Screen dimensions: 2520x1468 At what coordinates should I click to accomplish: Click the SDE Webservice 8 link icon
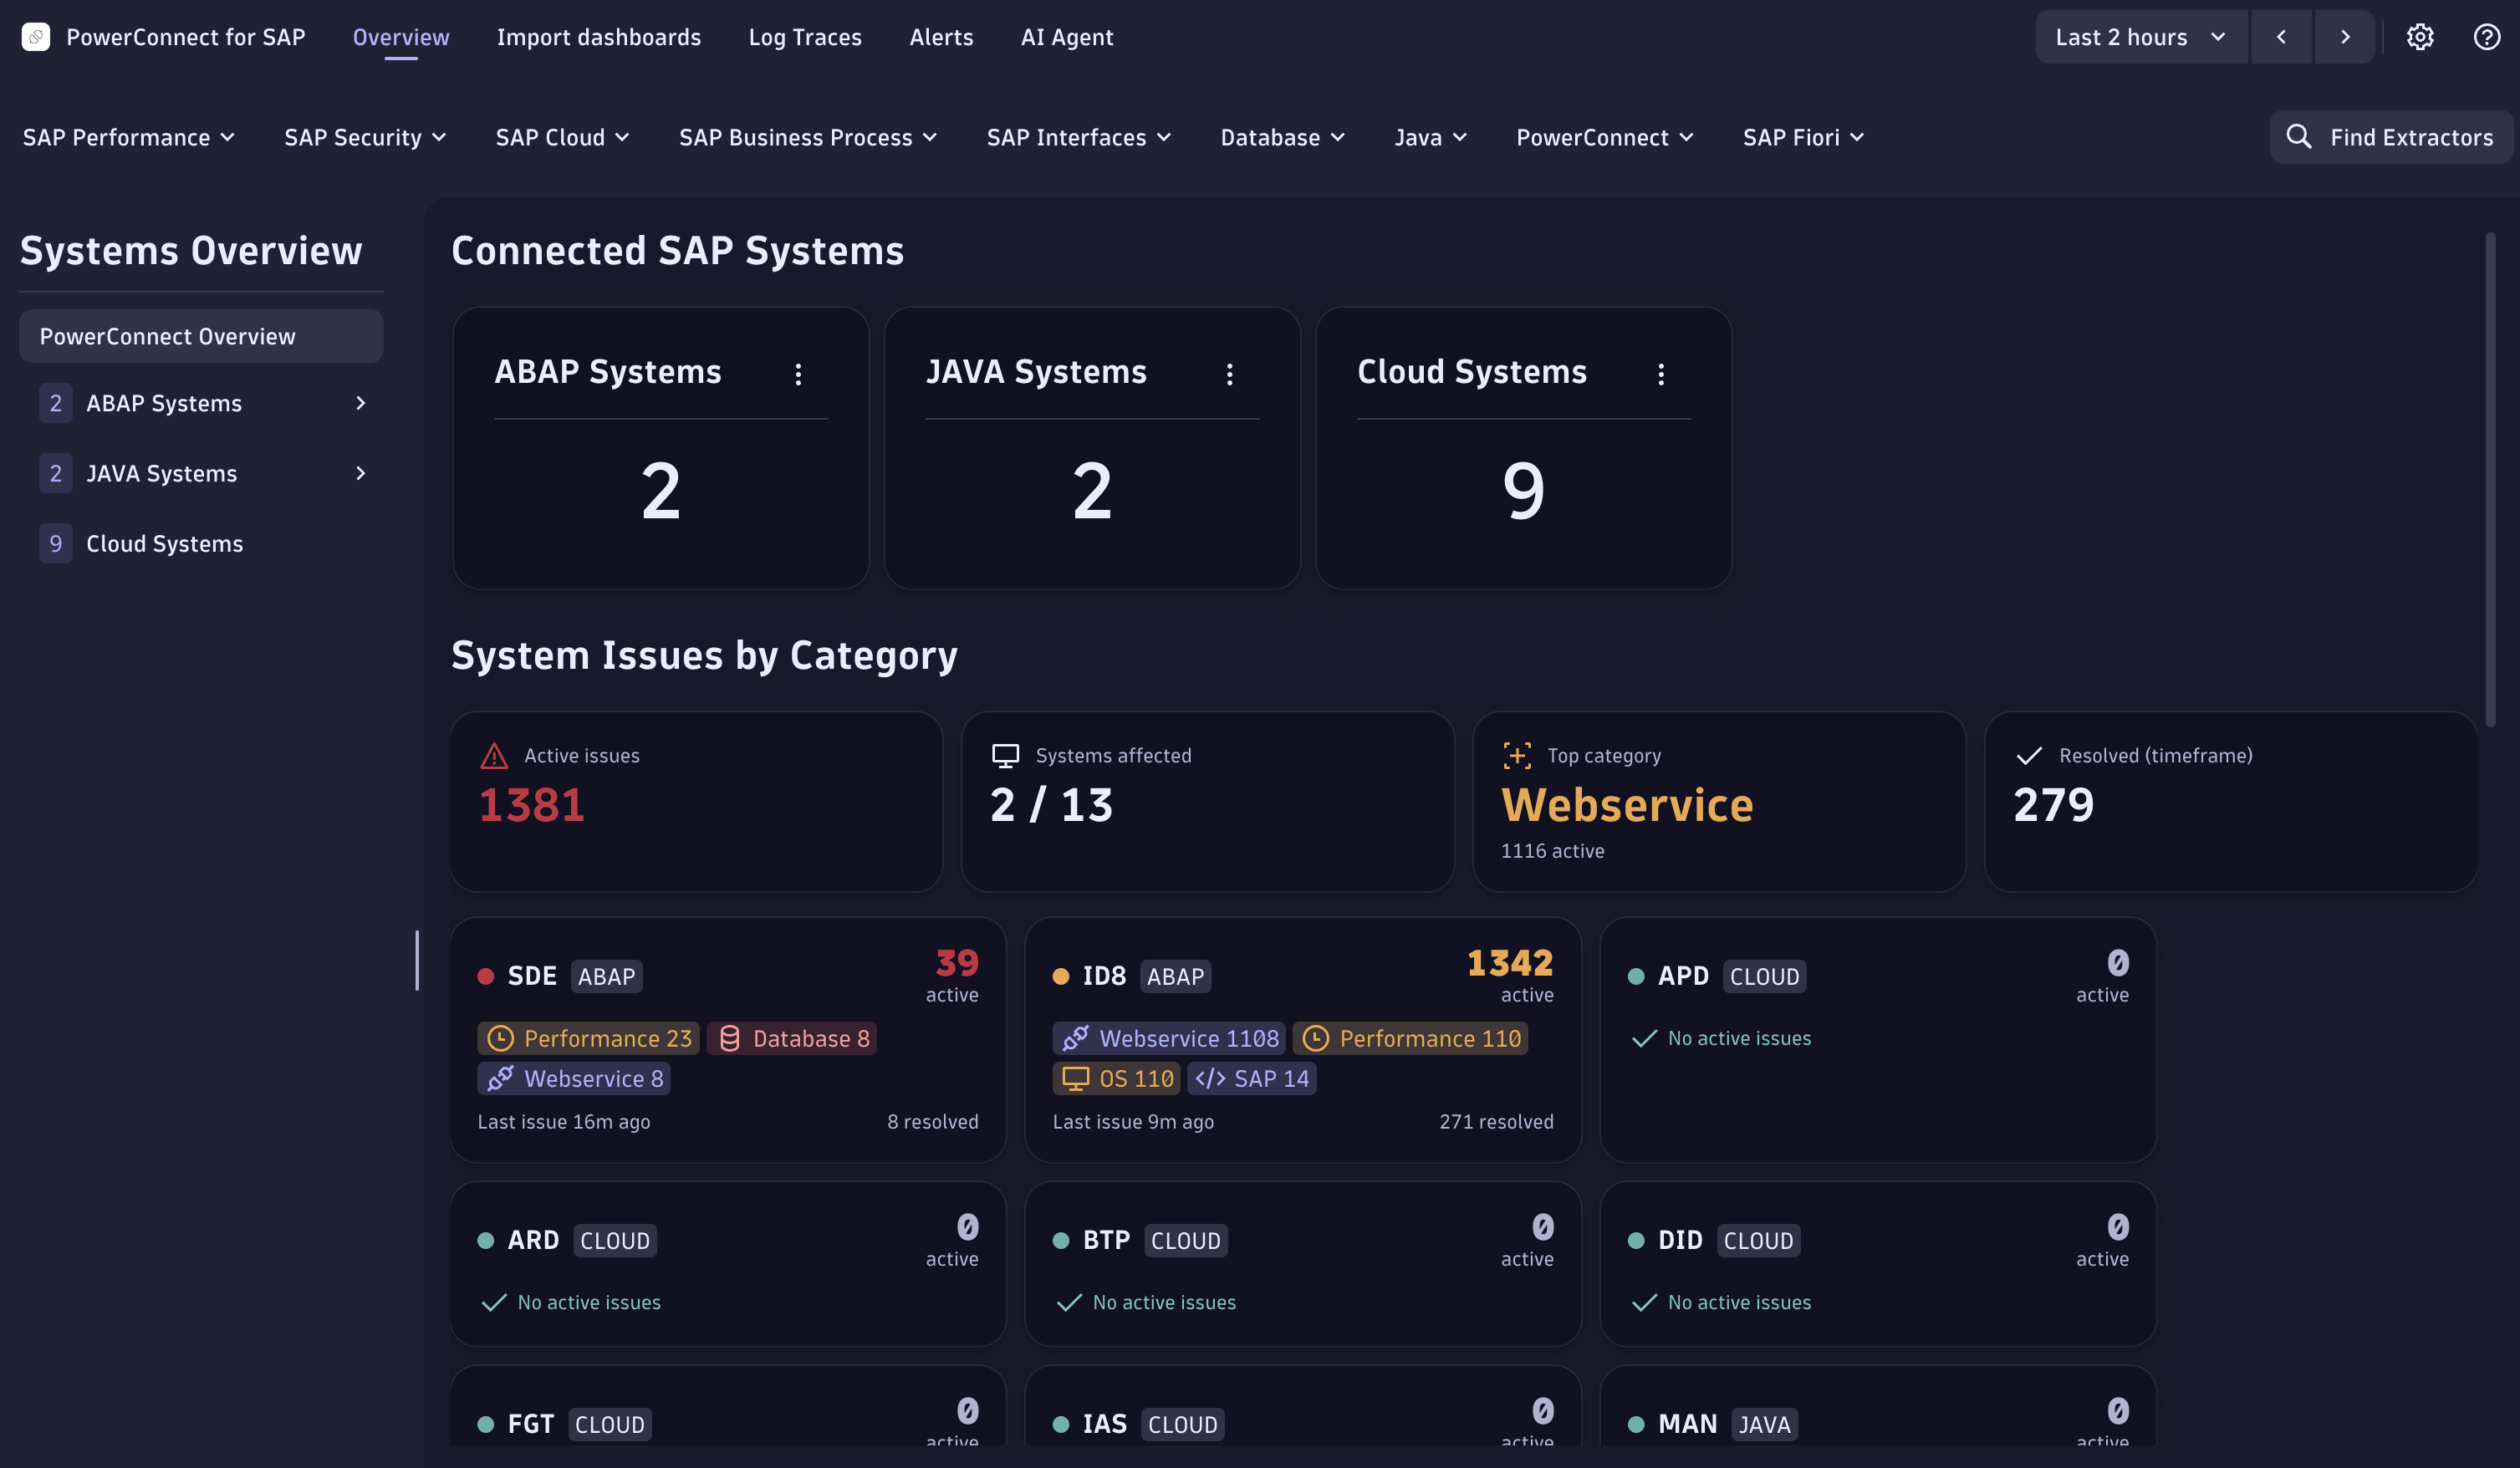tap(500, 1078)
